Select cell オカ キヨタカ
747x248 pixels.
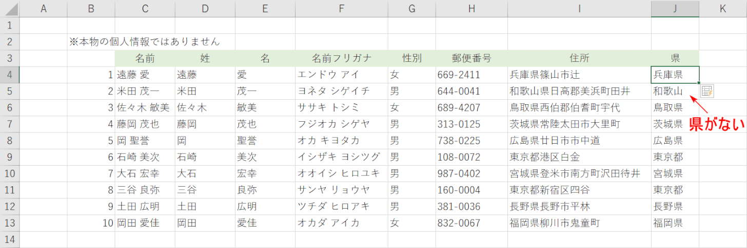click(341, 141)
